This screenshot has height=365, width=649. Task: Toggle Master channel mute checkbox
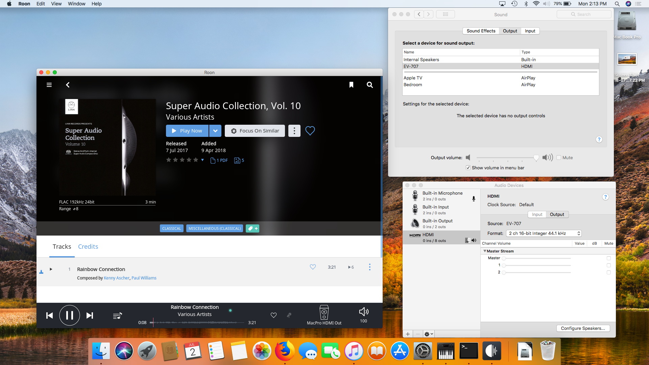coord(608,258)
